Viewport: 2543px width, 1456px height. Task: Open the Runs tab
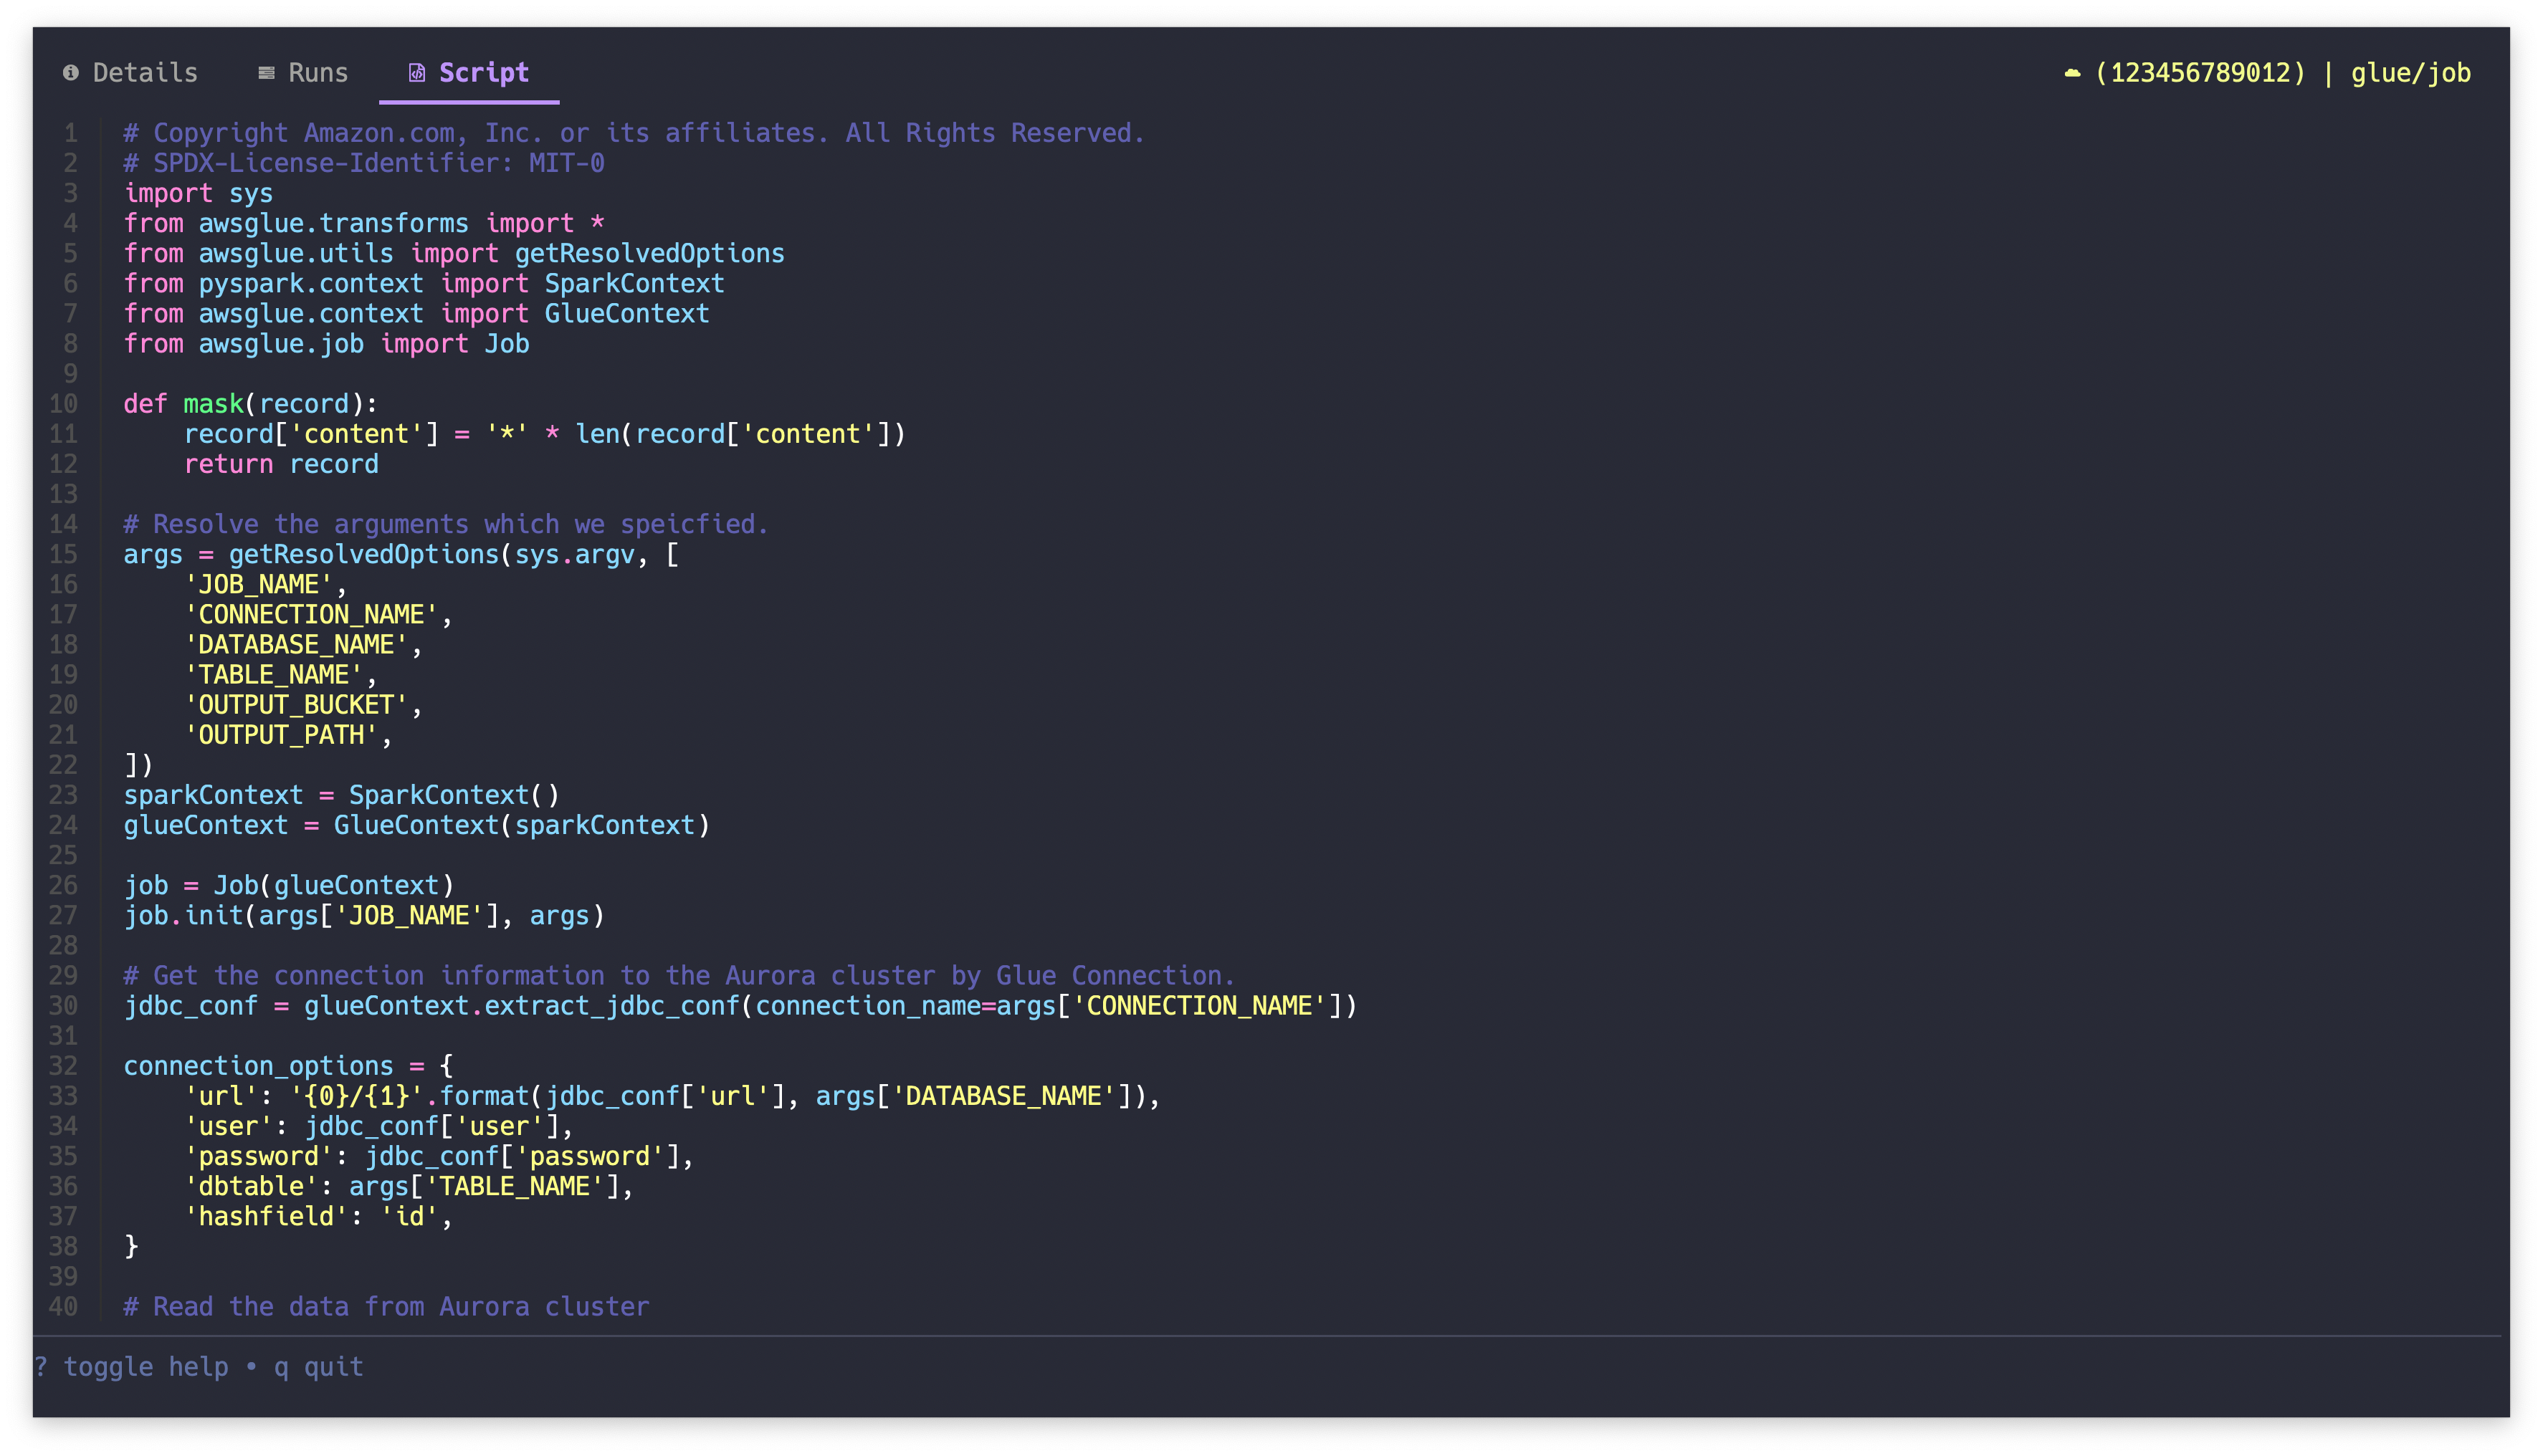[303, 73]
